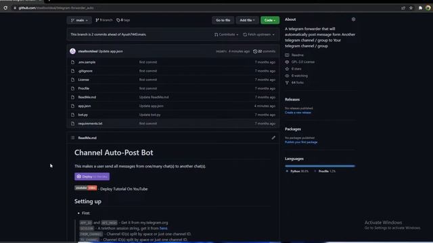
Task: Open the requirements.txt file
Action: [x=90, y=124]
